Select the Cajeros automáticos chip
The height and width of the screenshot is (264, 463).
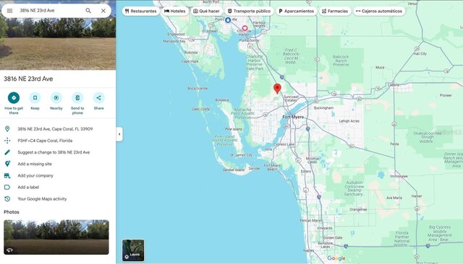[x=379, y=12]
